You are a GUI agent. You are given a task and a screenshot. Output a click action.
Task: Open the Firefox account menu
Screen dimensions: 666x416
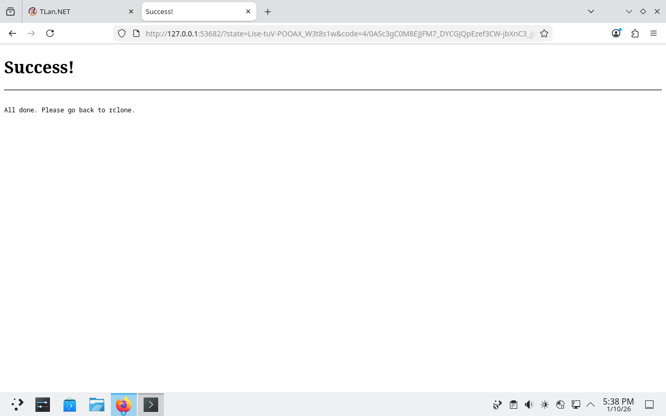point(616,33)
